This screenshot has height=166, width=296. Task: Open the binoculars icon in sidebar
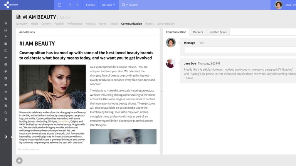pyautogui.click(x=6, y=92)
